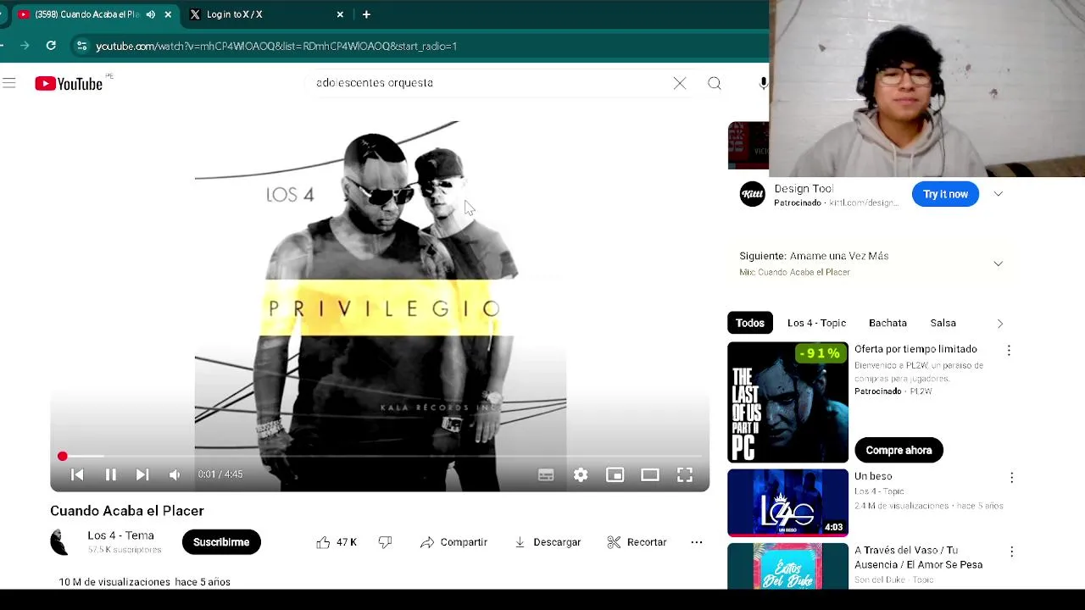
Task: Skip to the next video
Action: pos(142,475)
